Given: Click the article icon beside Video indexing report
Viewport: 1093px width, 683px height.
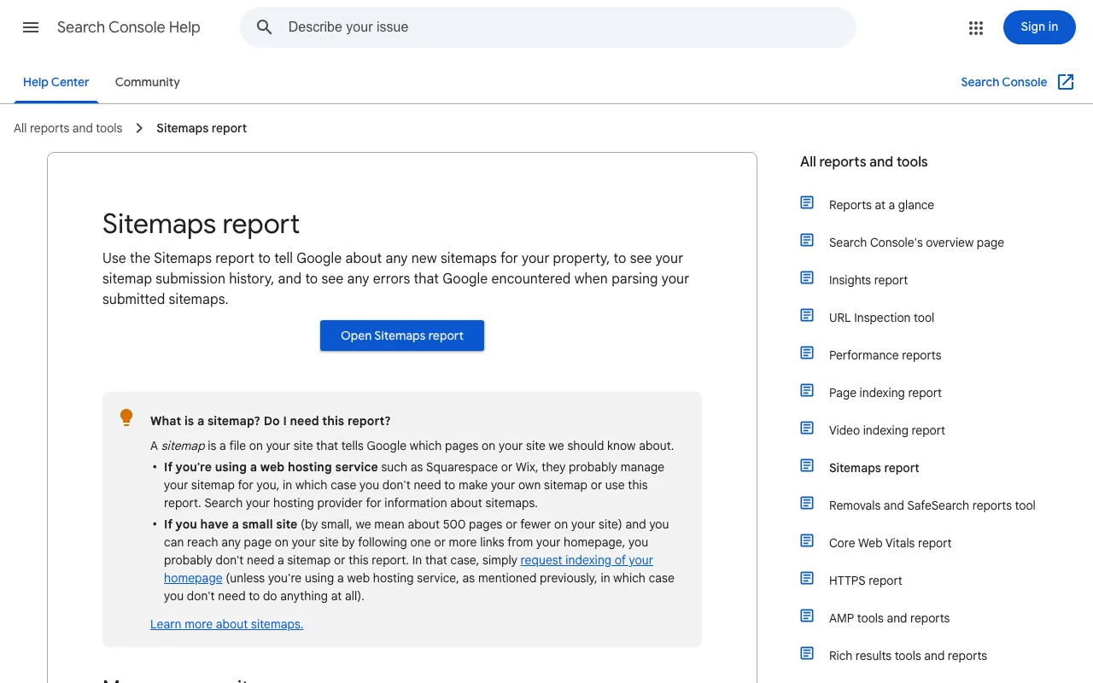Looking at the screenshot, I should 807,429.
